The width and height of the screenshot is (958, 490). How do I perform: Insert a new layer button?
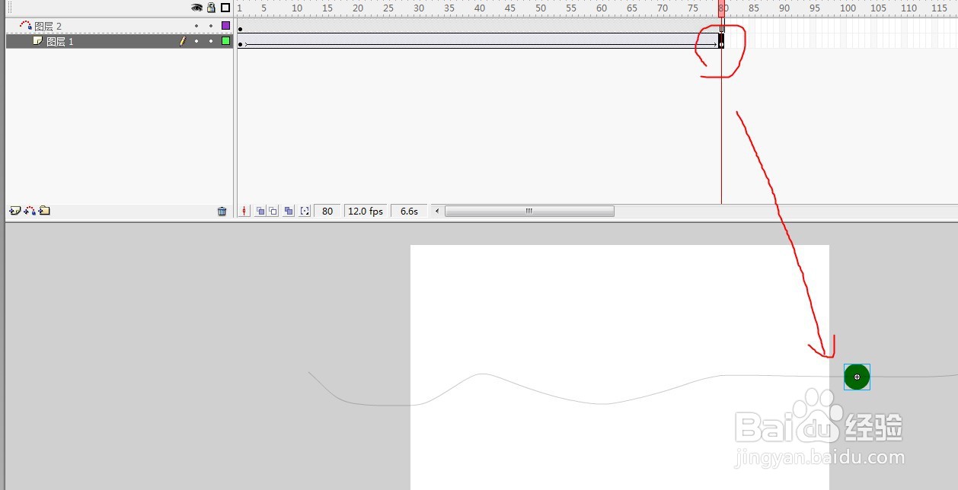coord(14,211)
